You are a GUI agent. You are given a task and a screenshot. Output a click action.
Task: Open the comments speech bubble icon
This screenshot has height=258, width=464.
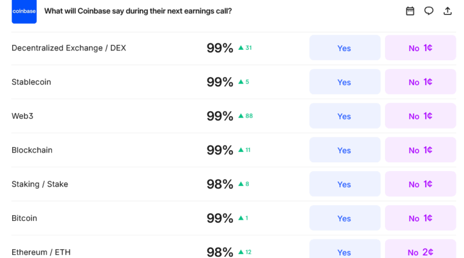pos(429,11)
